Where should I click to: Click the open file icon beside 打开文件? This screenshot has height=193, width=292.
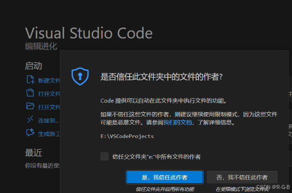pos(30,93)
